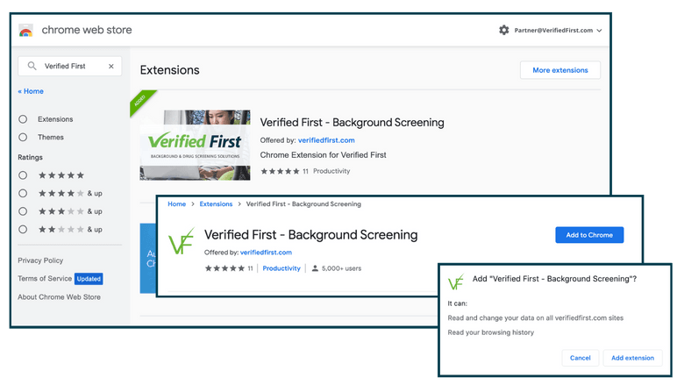The image size is (684, 385).
Task: Filter by two stars & up
Action: (23, 230)
